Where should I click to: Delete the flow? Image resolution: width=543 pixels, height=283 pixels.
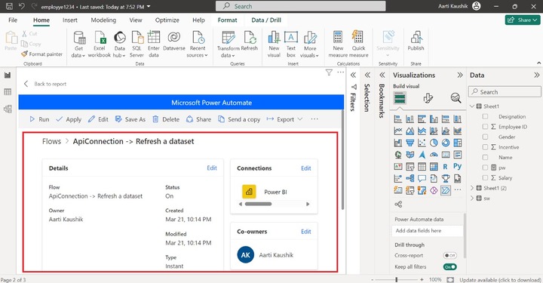point(166,119)
